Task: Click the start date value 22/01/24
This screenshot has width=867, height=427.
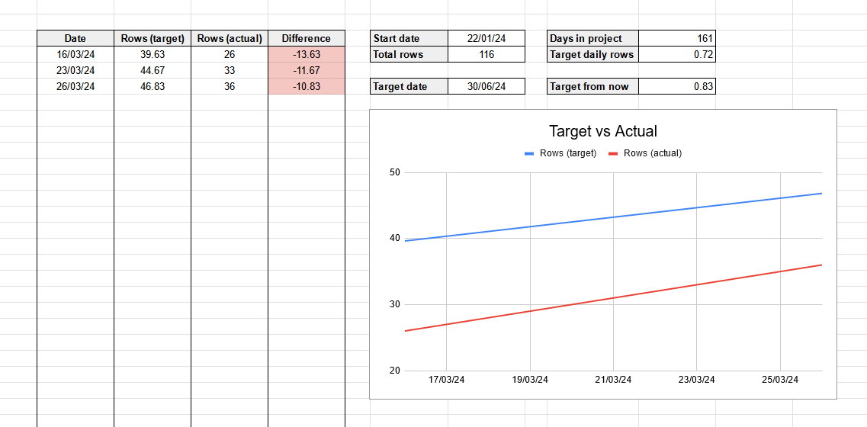Action: 486,39
